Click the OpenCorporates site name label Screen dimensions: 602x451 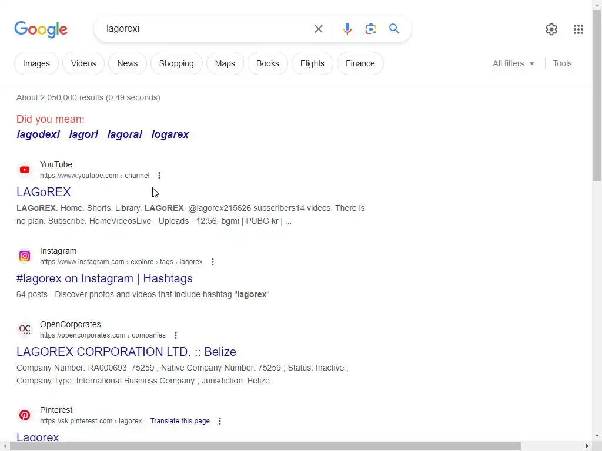71,324
